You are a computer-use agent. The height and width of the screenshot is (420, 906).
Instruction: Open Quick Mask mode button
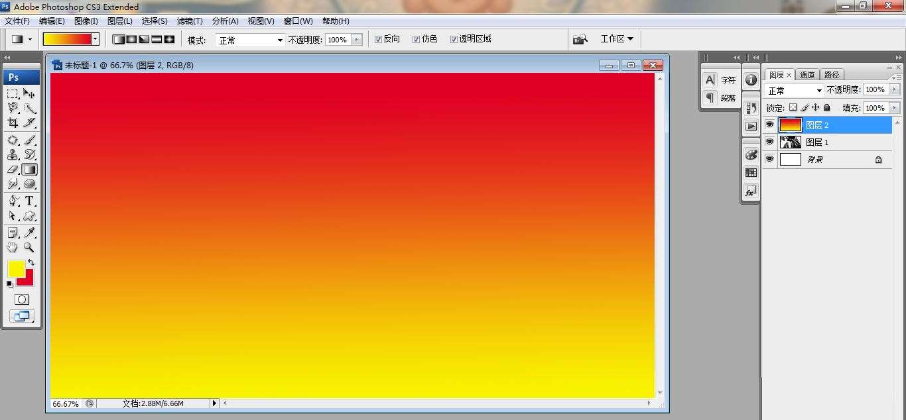[x=21, y=299]
